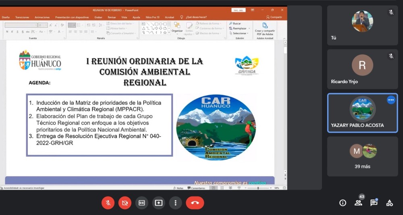
Task: Toggle the microphone mute button
Action: click(108, 203)
